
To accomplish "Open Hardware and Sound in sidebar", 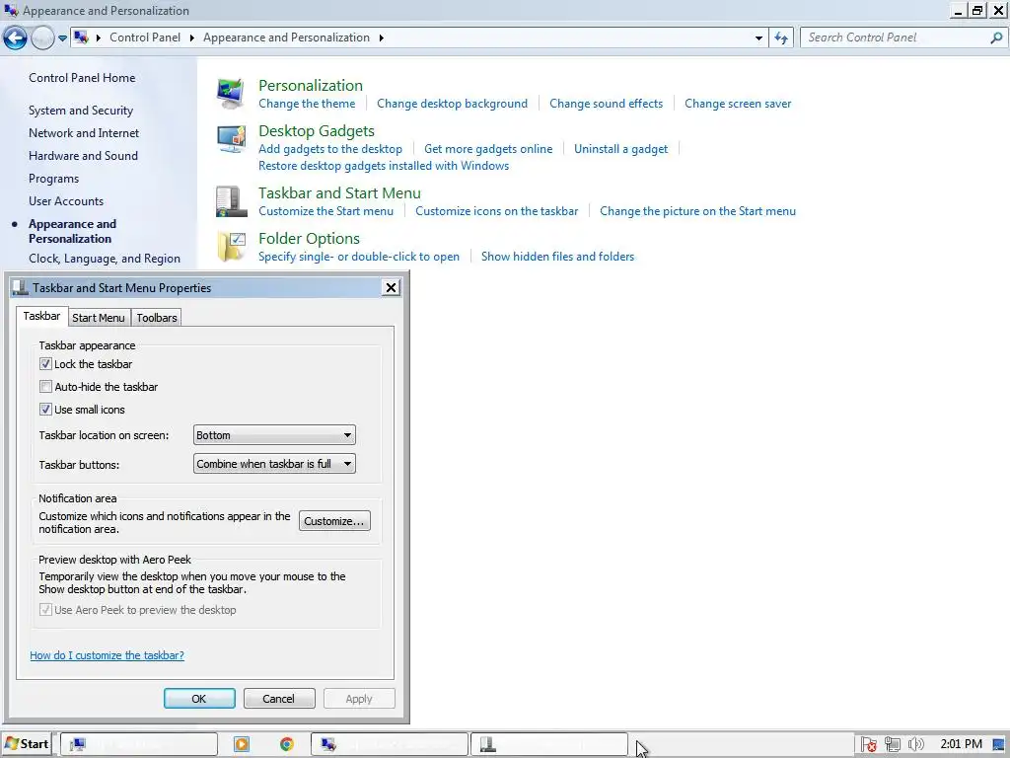I will coord(83,155).
